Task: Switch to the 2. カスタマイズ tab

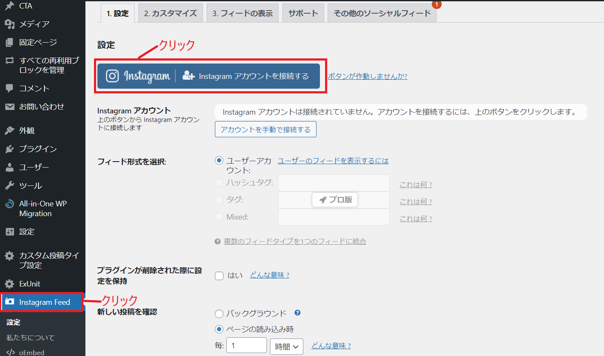Action: click(170, 13)
